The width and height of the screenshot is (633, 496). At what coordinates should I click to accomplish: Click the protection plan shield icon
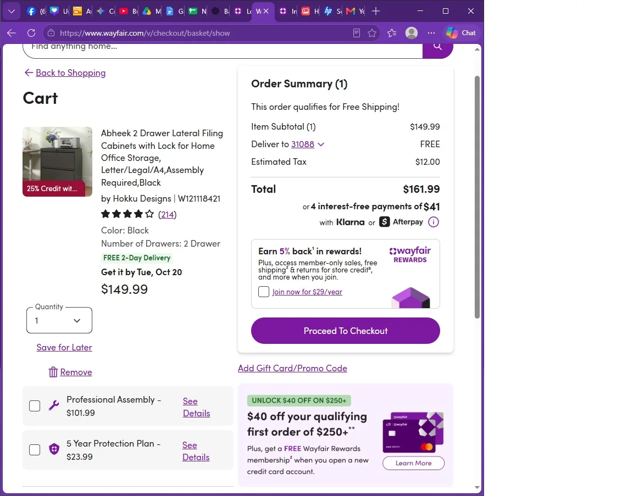(x=54, y=449)
